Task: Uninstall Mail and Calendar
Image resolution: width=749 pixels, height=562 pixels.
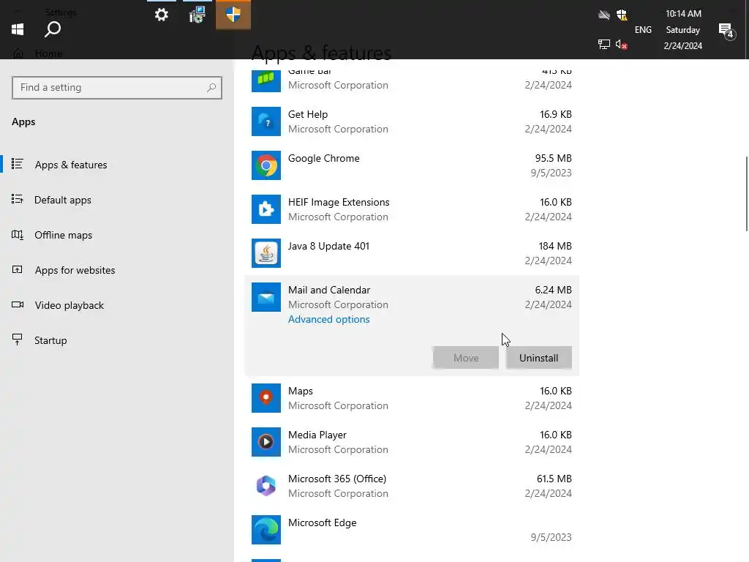Action: click(x=539, y=358)
